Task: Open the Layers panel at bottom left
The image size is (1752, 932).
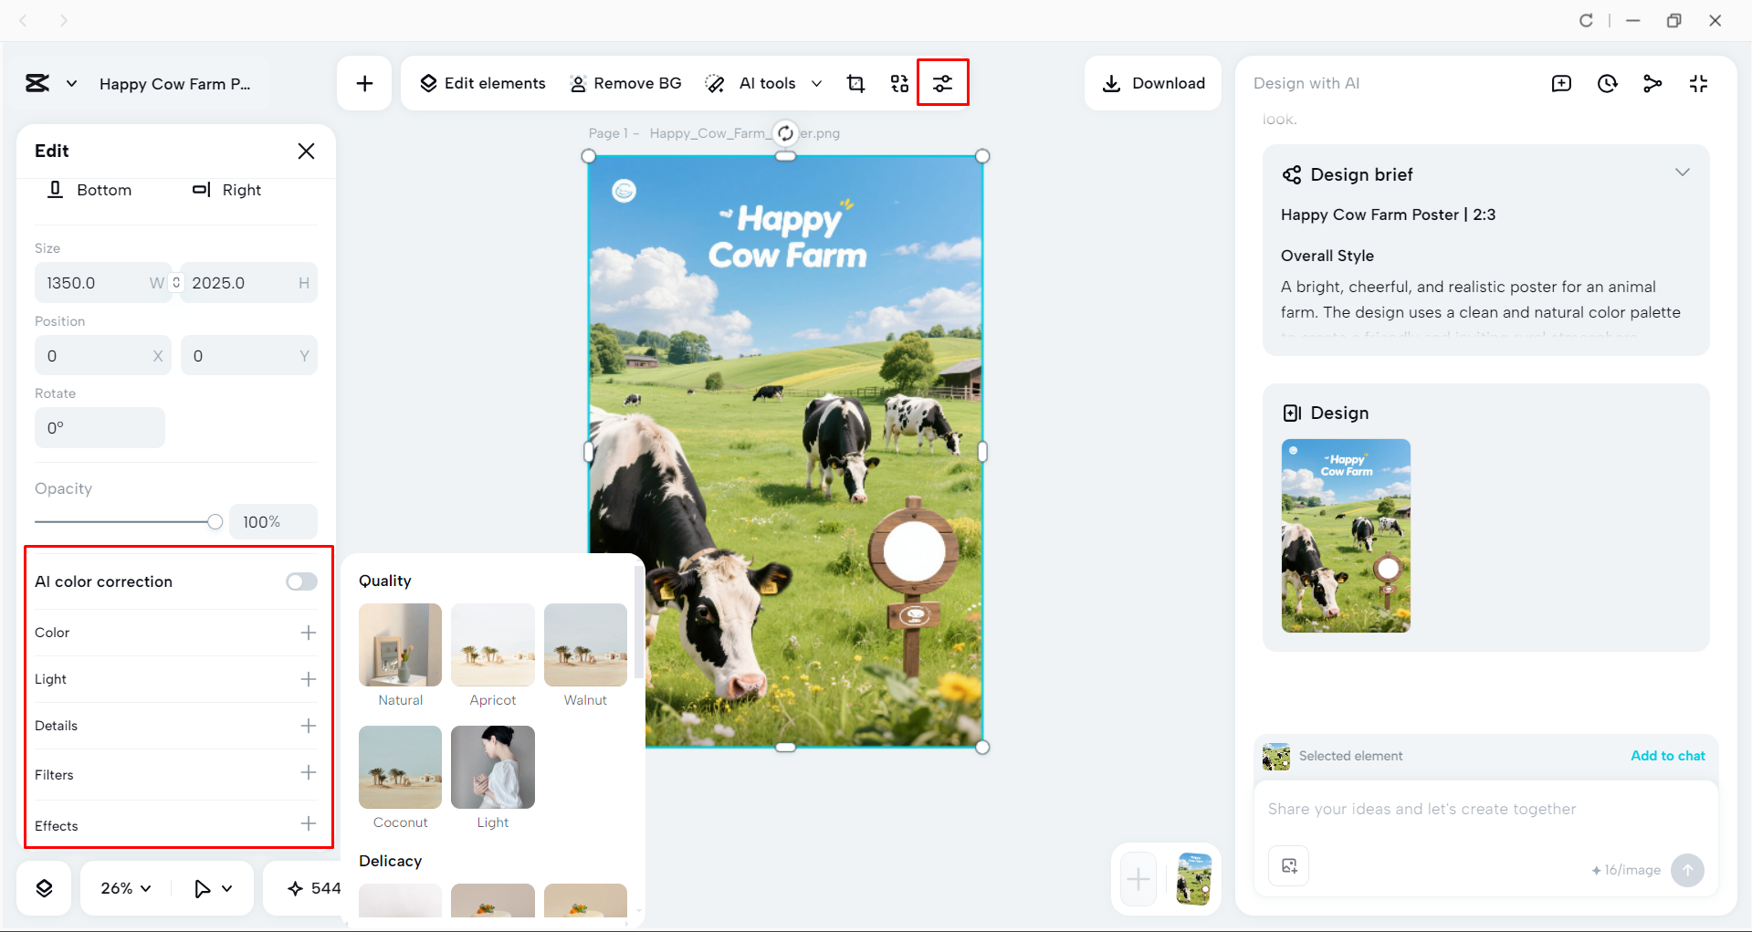Action: click(43, 886)
